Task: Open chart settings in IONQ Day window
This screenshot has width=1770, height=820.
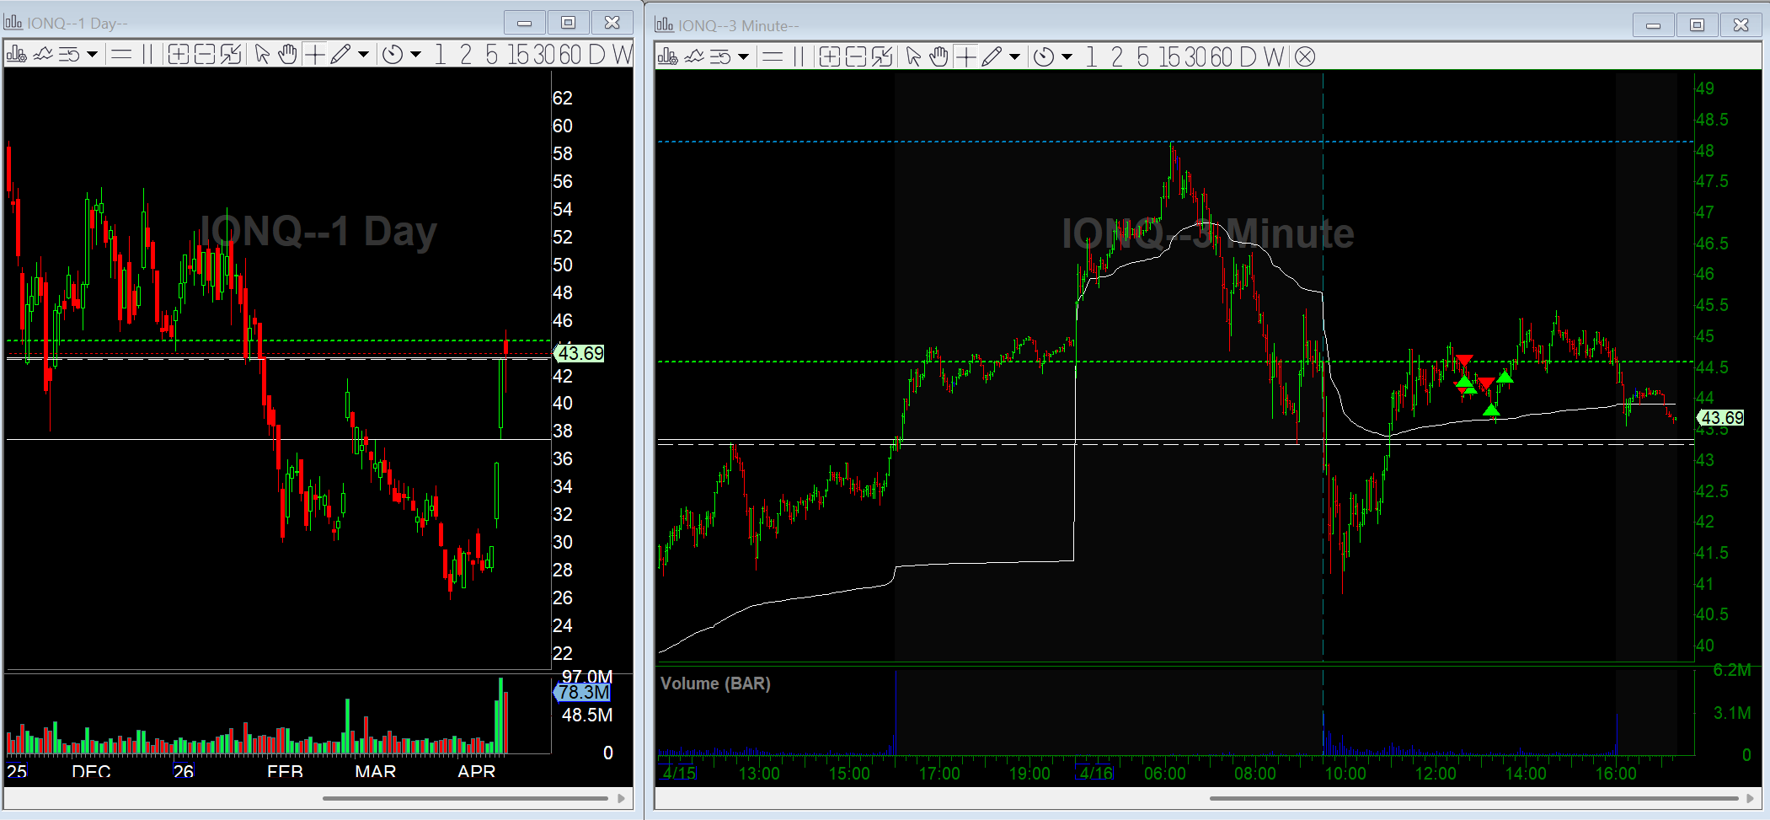Action: [x=16, y=55]
